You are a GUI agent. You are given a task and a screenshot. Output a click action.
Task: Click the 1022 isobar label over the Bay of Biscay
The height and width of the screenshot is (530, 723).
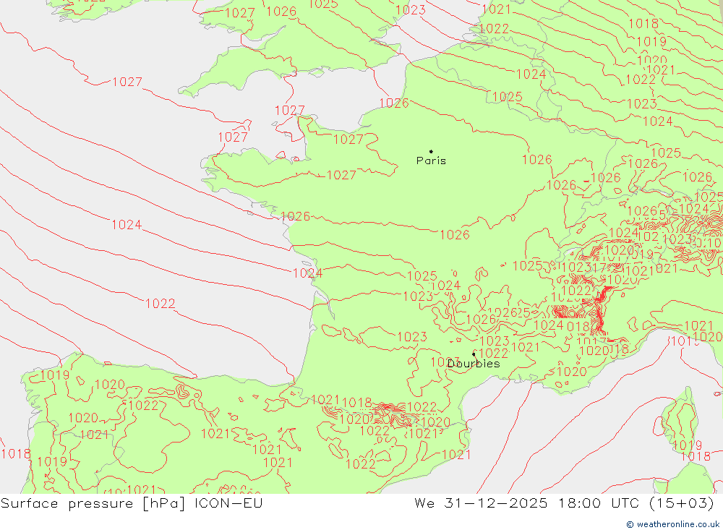click(161, 304)
